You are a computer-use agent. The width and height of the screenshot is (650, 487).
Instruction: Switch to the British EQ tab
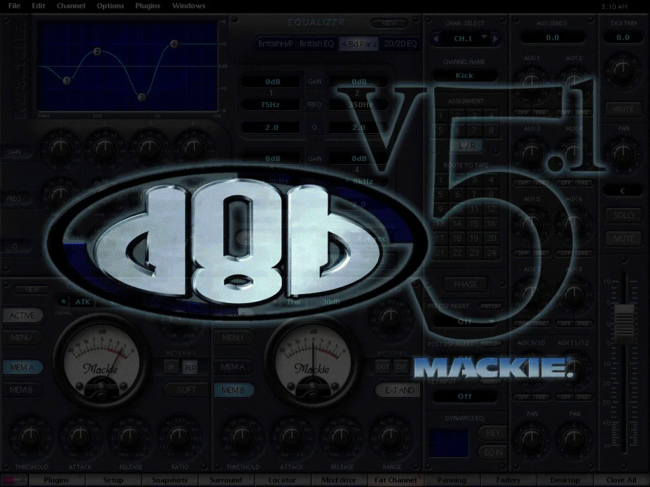pos(316,44)
